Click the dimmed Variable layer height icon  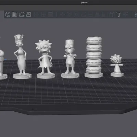[51, 14]
